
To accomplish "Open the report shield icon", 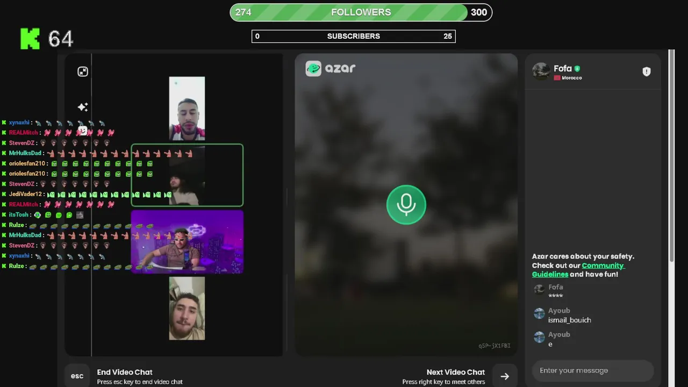I will click(x=647, y=71).
